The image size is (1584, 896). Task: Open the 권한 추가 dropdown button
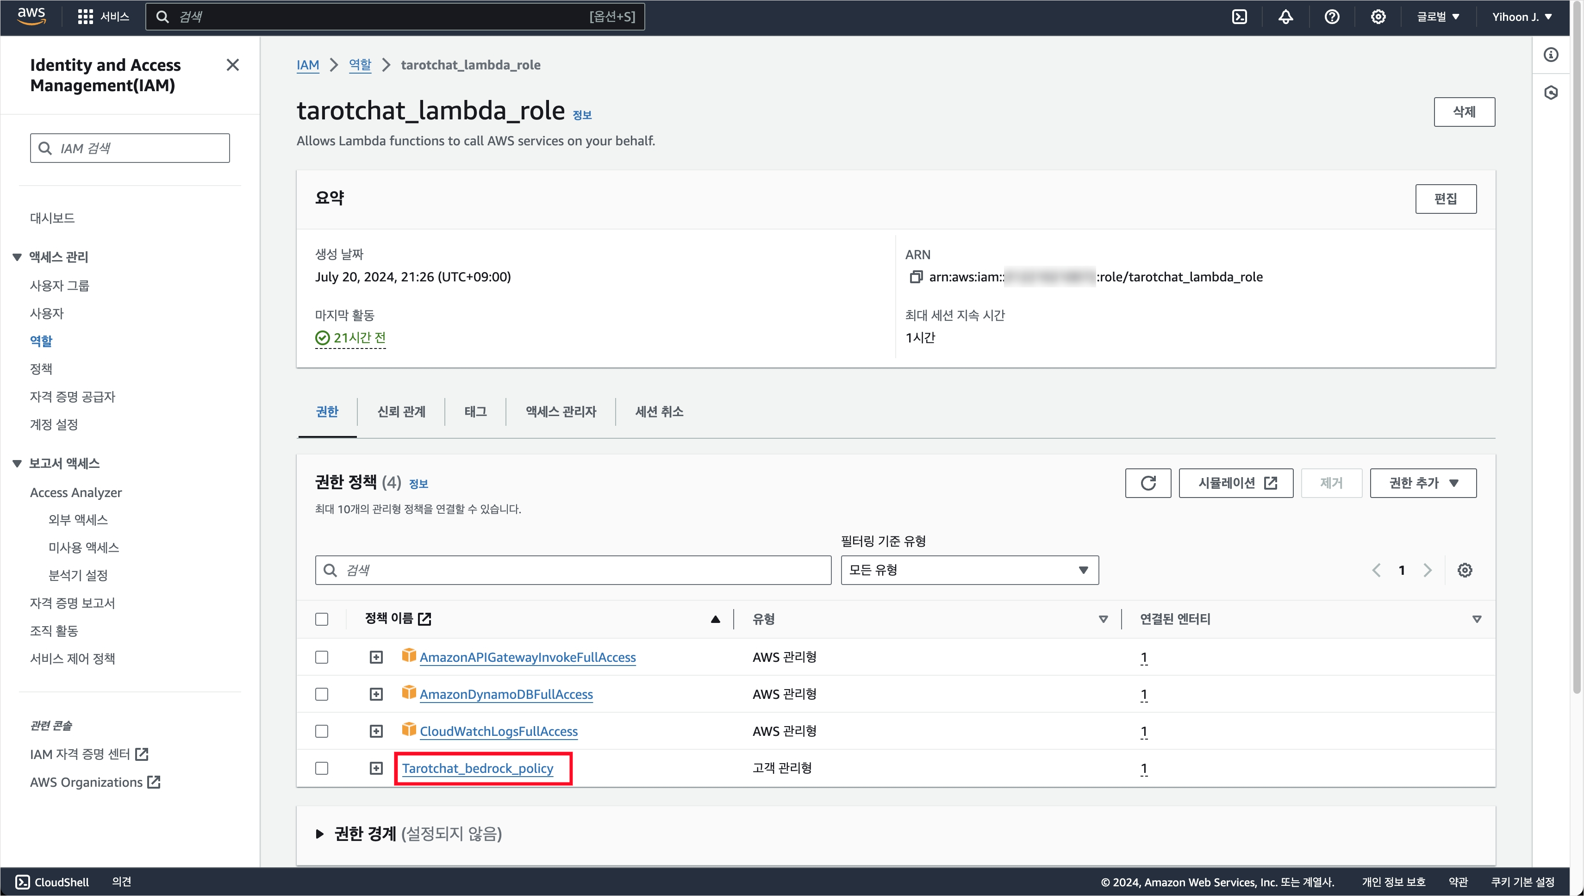[1423, 483]
